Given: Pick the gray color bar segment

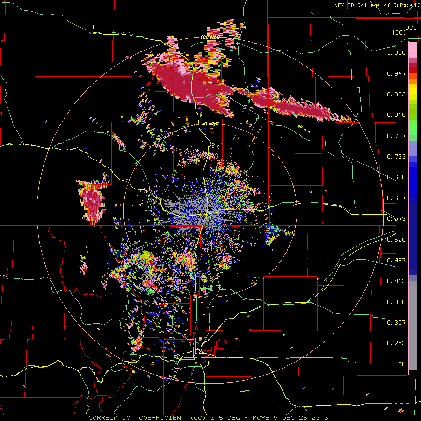Looking at the screenshot, I should (413, 325).
